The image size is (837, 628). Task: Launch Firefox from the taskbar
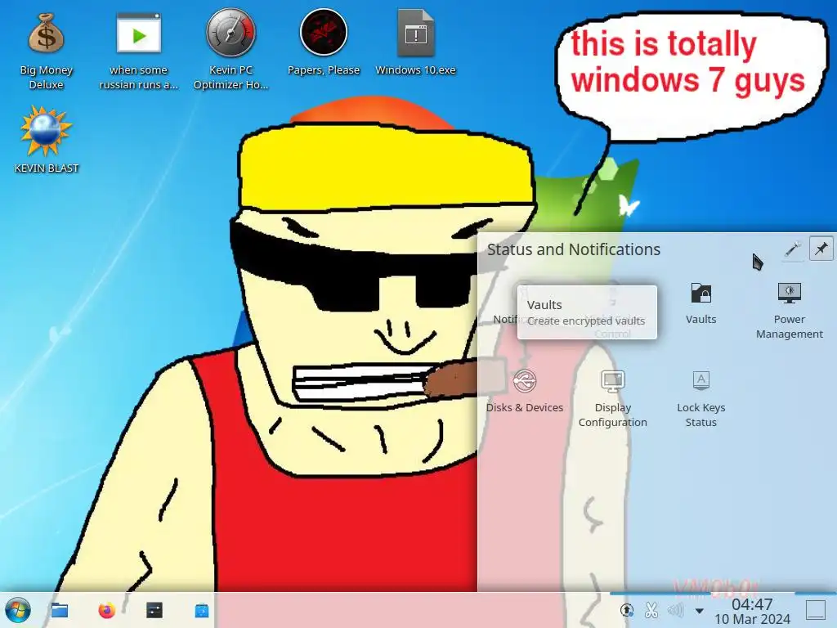107,610
